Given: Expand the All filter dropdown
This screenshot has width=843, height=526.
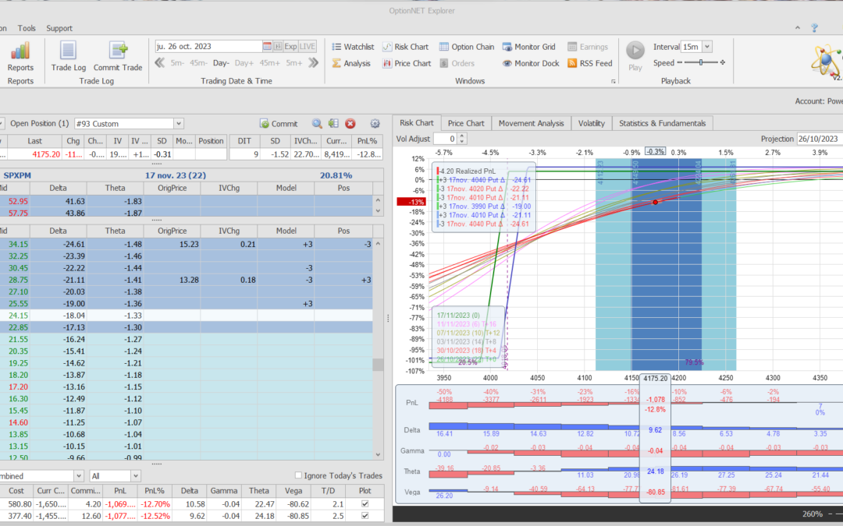Looking at the screenshot, I should 136,475.
